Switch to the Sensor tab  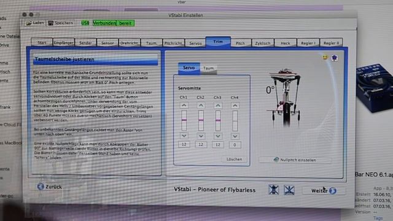point(107,43)
